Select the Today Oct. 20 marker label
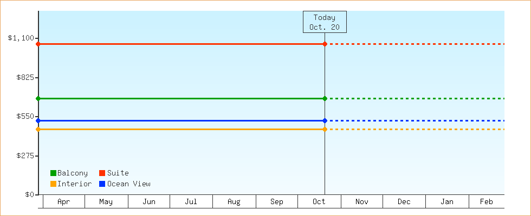This screenshot has height=216, width=531. pyautogui.click(x=325, y=22)
